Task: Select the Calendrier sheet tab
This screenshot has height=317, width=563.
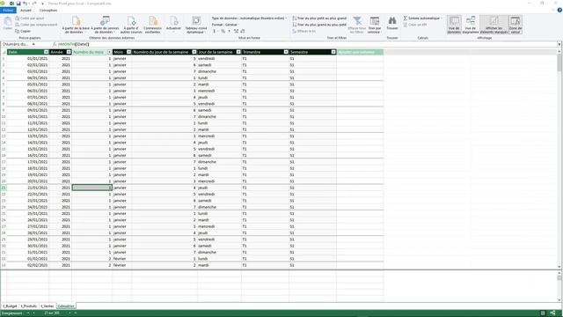Action: coord(66,306)
